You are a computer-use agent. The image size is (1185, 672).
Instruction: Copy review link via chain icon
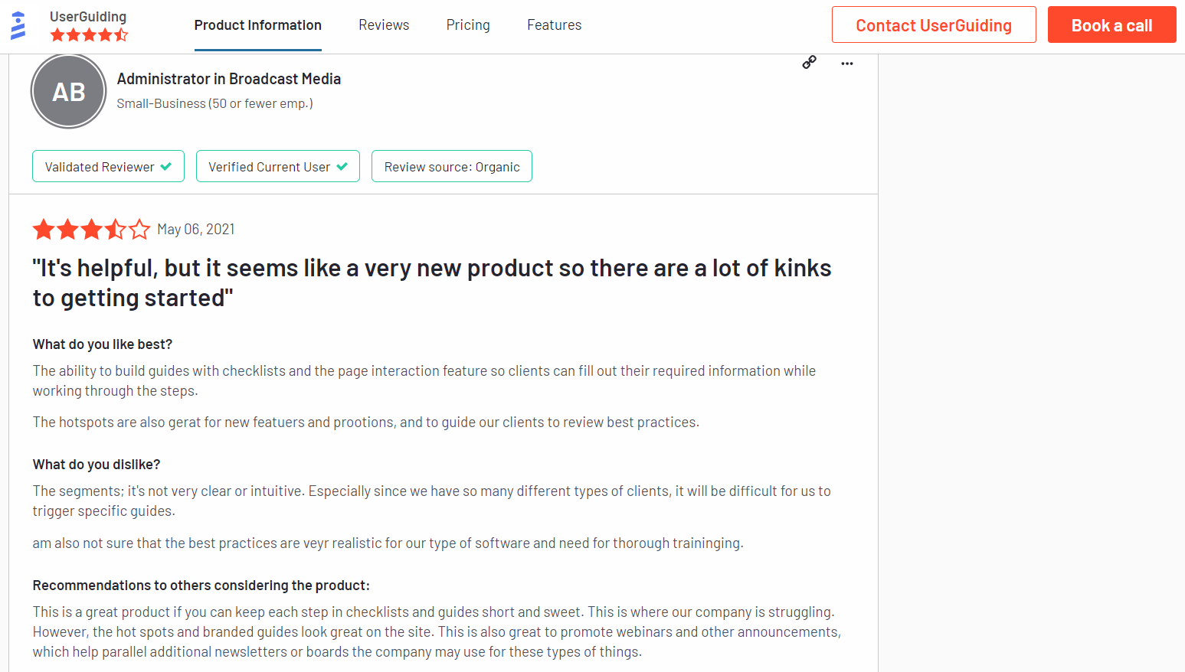[x=809, y=62]
